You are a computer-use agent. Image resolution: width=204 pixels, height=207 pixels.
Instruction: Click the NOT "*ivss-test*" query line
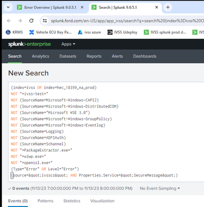[30, 94]
